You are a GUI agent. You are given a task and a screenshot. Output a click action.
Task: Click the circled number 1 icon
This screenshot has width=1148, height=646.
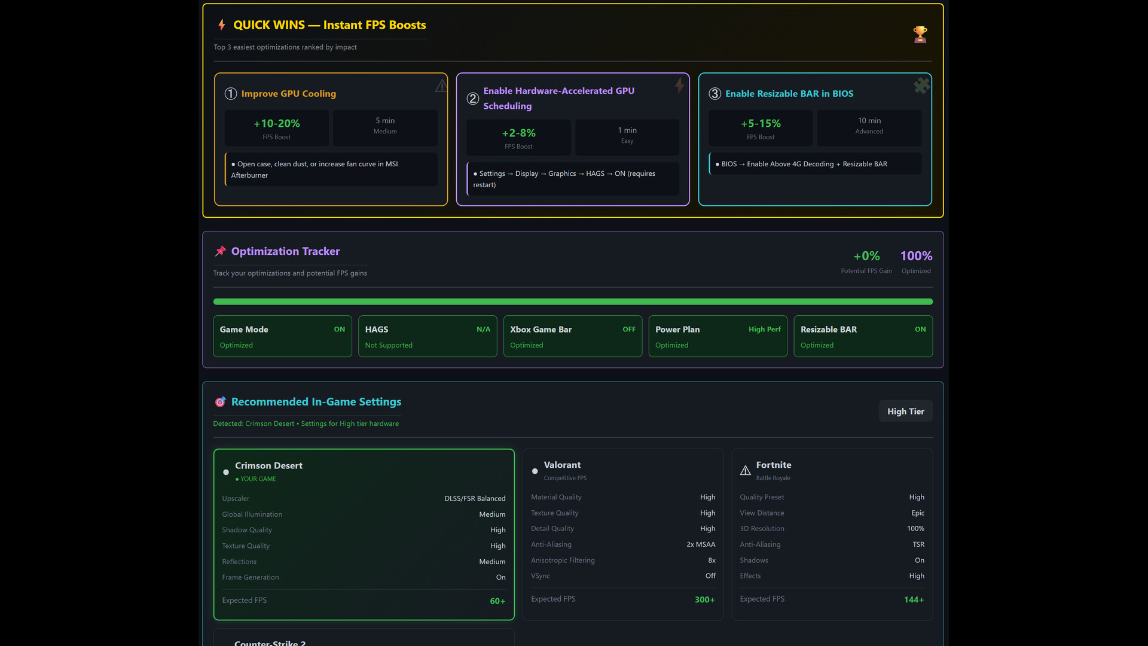[x=231, y=94]
